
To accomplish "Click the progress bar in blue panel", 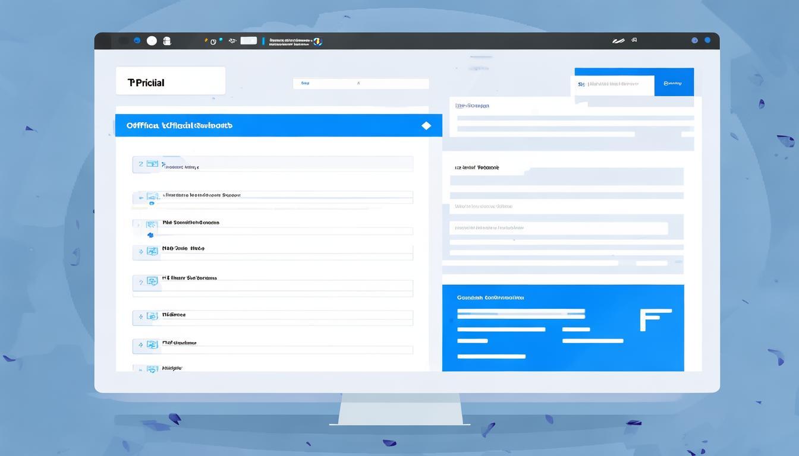I will 521,311.
